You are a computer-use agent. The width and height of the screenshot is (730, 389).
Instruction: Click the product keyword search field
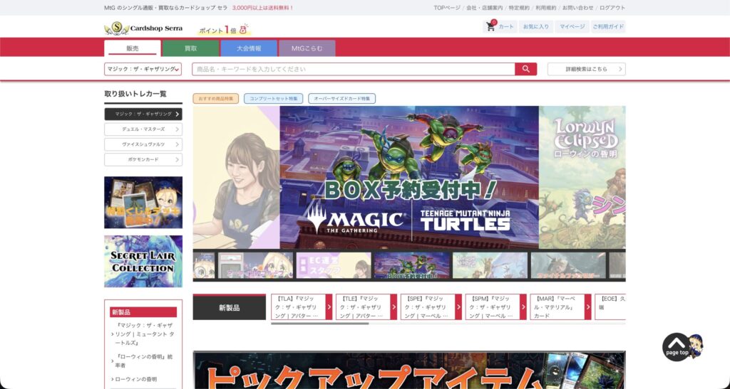click(354, 69)
